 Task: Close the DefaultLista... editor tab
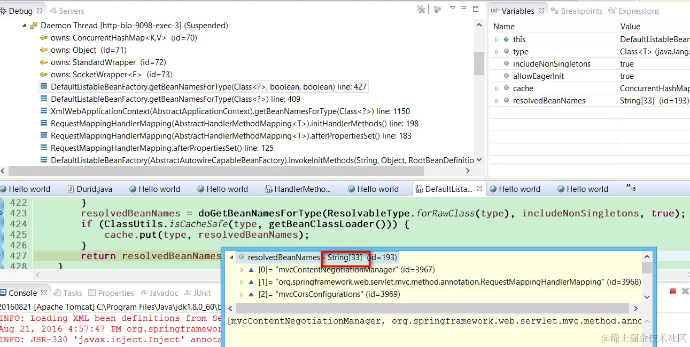point(479,189)
